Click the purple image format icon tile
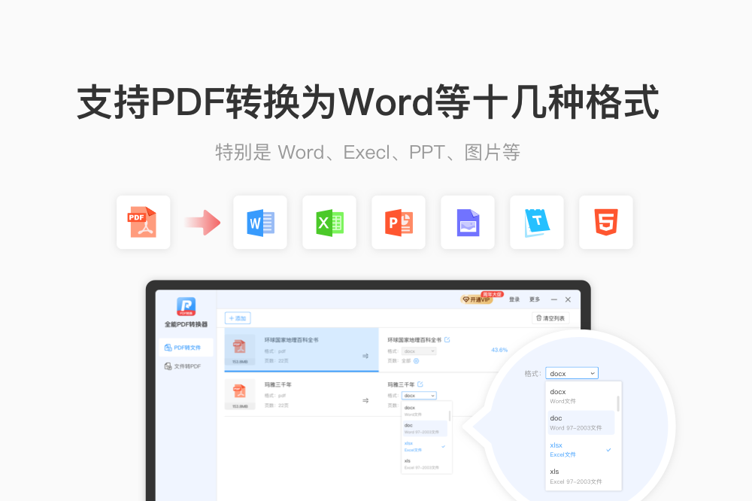Screen dimensions: 752x501 [468, 222]
